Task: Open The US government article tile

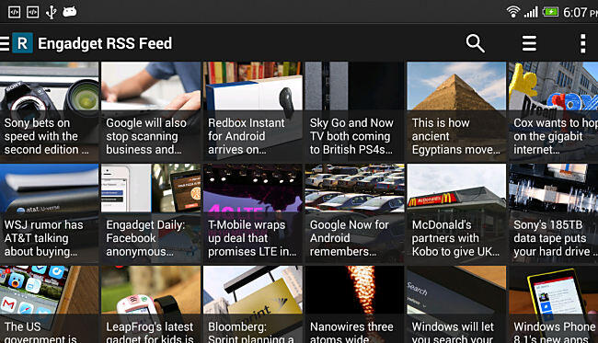Action: coord(49,304)
